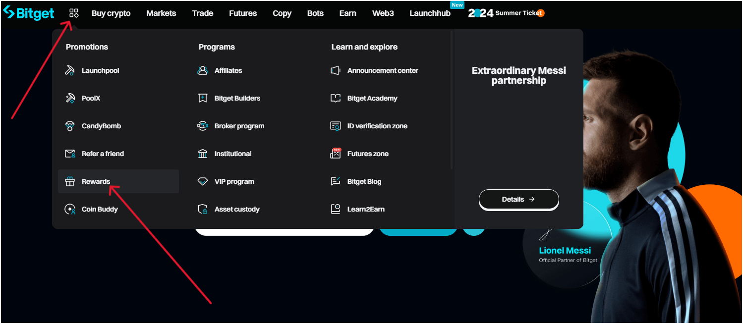743x324 pixels.
Task: Click the Launchpool pickaxe icon
Action: click(x=70, y=70)
